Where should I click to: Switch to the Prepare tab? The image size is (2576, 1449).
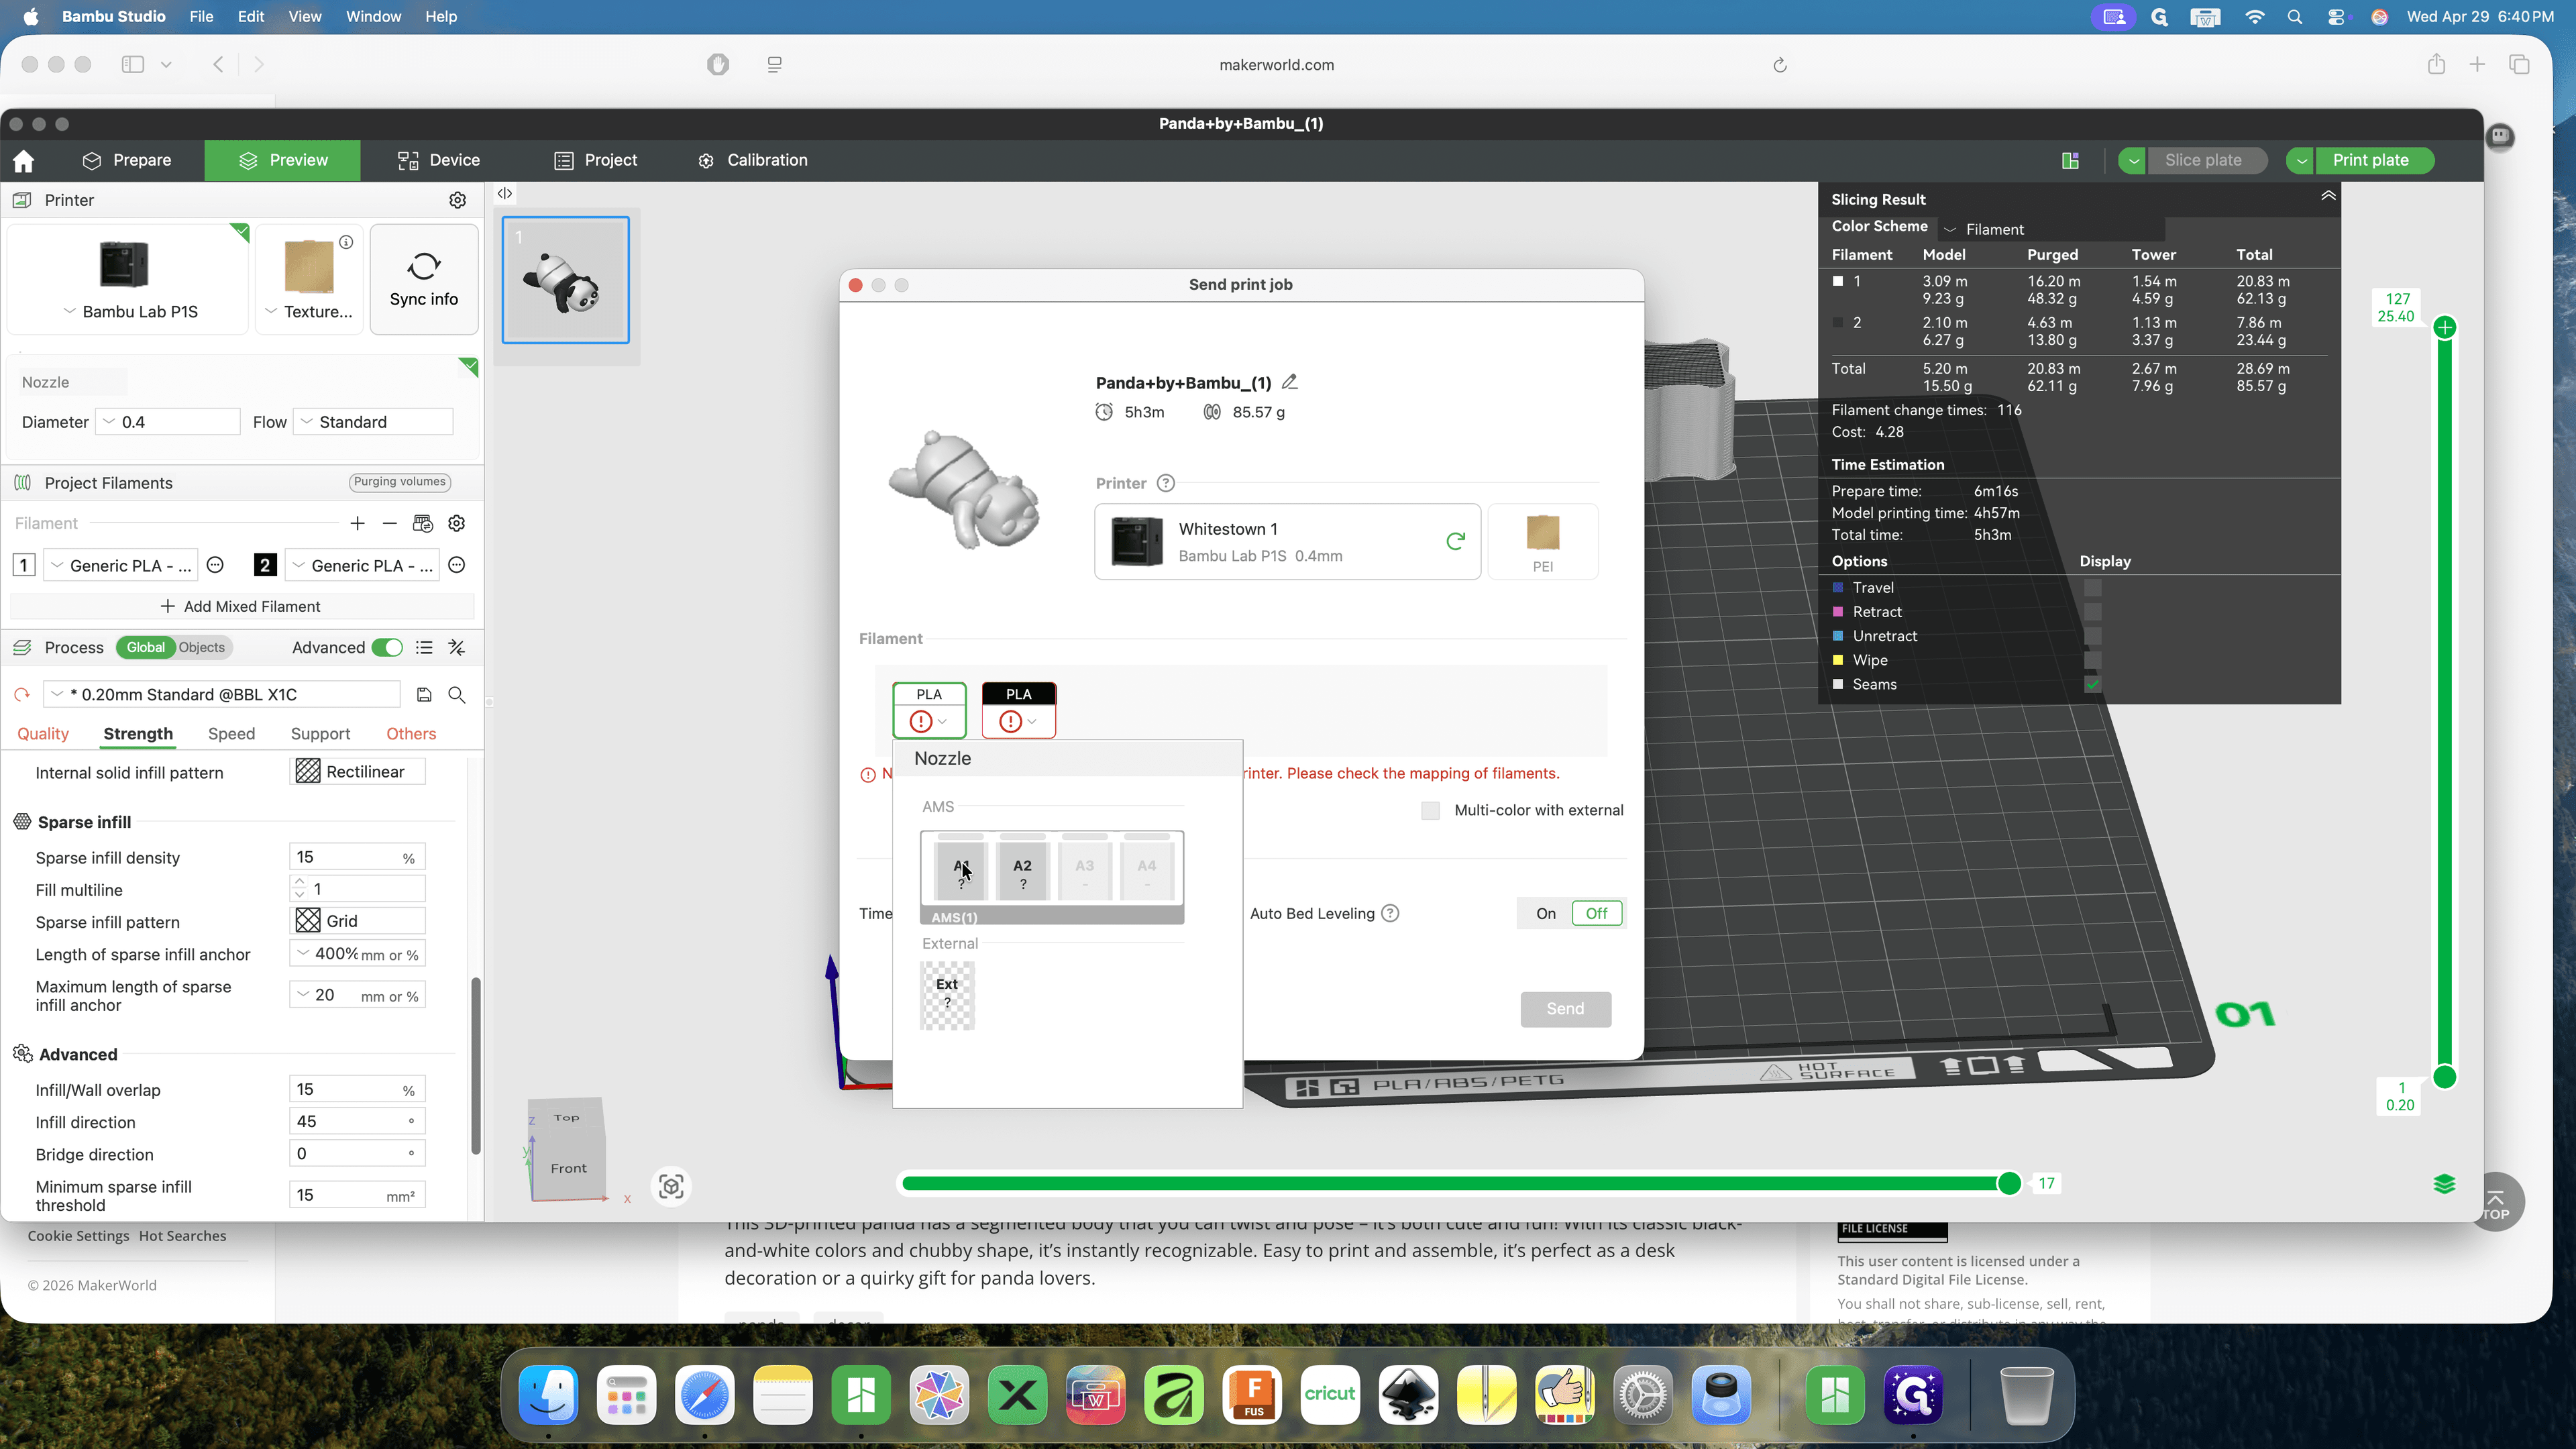pyautogui.click(x=127, y=160)
